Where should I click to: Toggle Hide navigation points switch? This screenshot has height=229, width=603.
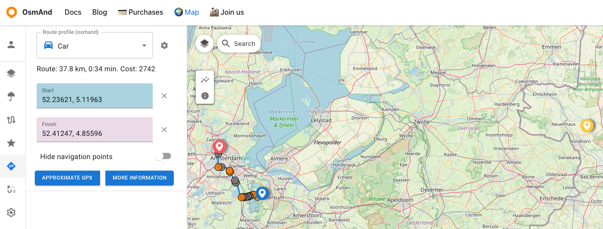163,156
